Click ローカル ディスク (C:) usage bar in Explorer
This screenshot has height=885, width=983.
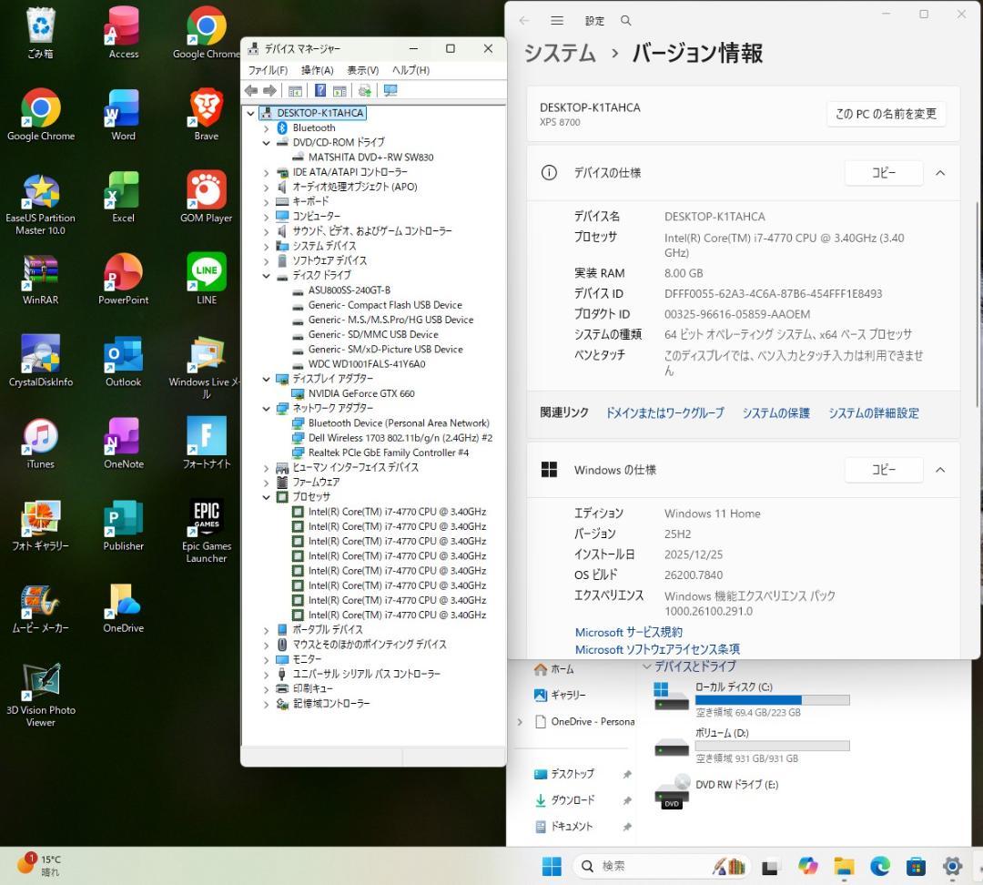tap(773, 700)
